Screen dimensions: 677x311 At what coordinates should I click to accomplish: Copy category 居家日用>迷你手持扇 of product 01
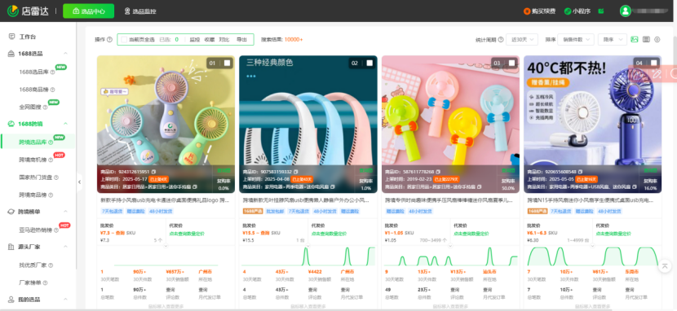point(195,187)
